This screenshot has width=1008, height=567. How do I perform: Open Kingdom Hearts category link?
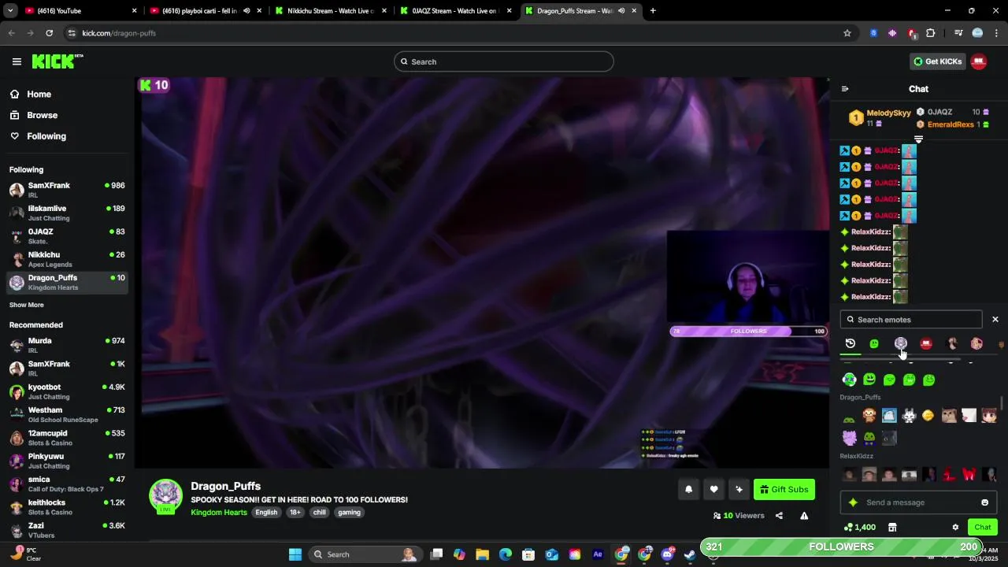point(219,513)
